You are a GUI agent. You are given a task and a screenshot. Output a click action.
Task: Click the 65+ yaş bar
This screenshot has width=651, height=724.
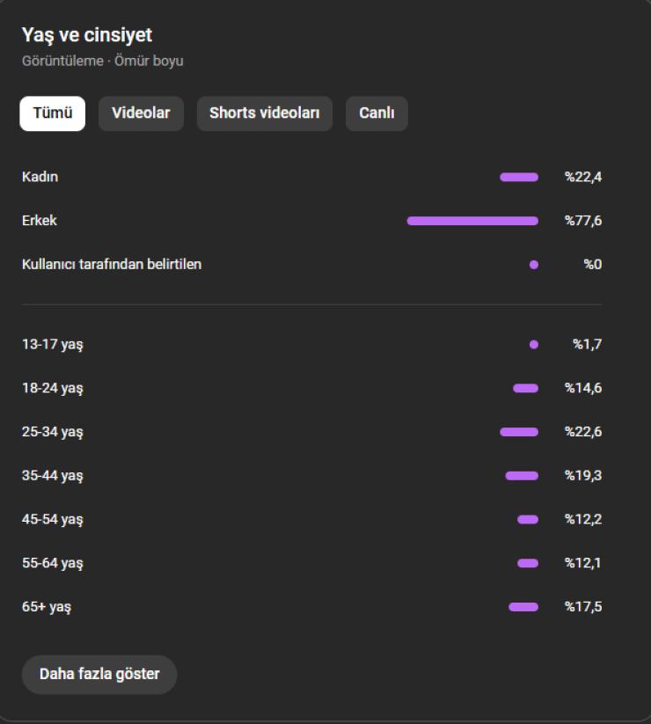(x=523, y=607)
